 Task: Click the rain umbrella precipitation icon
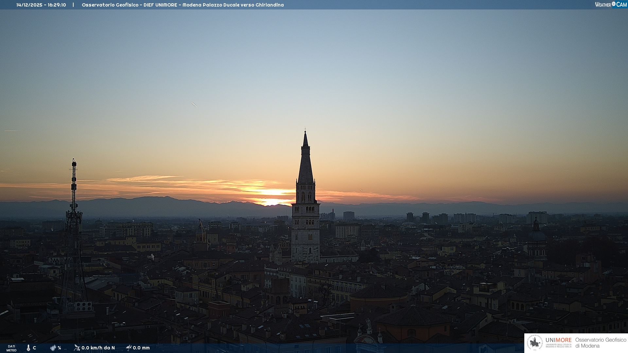click(x=129, y=348)
